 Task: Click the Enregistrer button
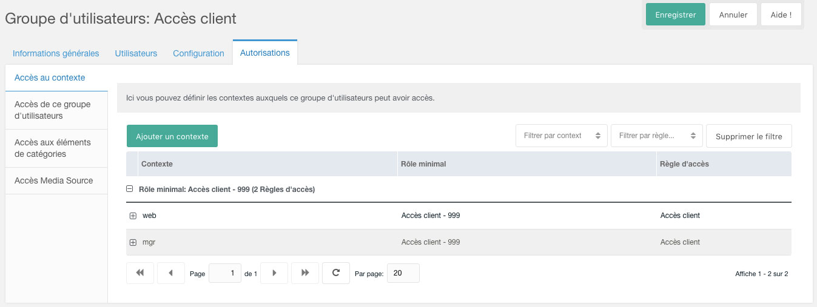(x=676, y=15)
